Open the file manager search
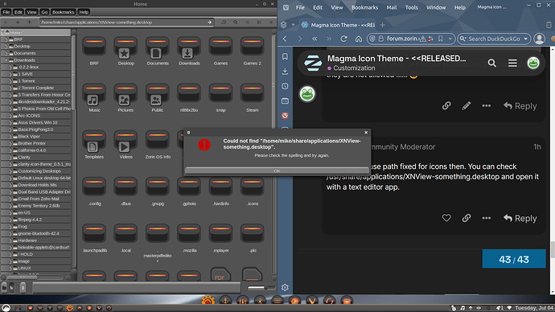Screen dimensions: 555x312 (236, 23)
